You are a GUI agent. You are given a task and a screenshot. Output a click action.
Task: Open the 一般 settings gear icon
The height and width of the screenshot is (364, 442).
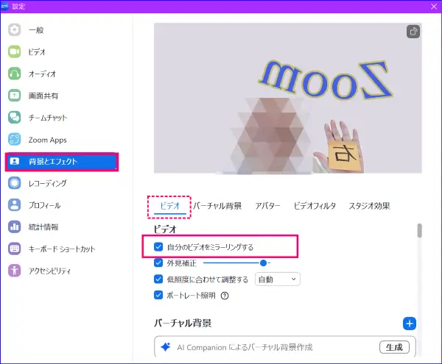[15, 30]
